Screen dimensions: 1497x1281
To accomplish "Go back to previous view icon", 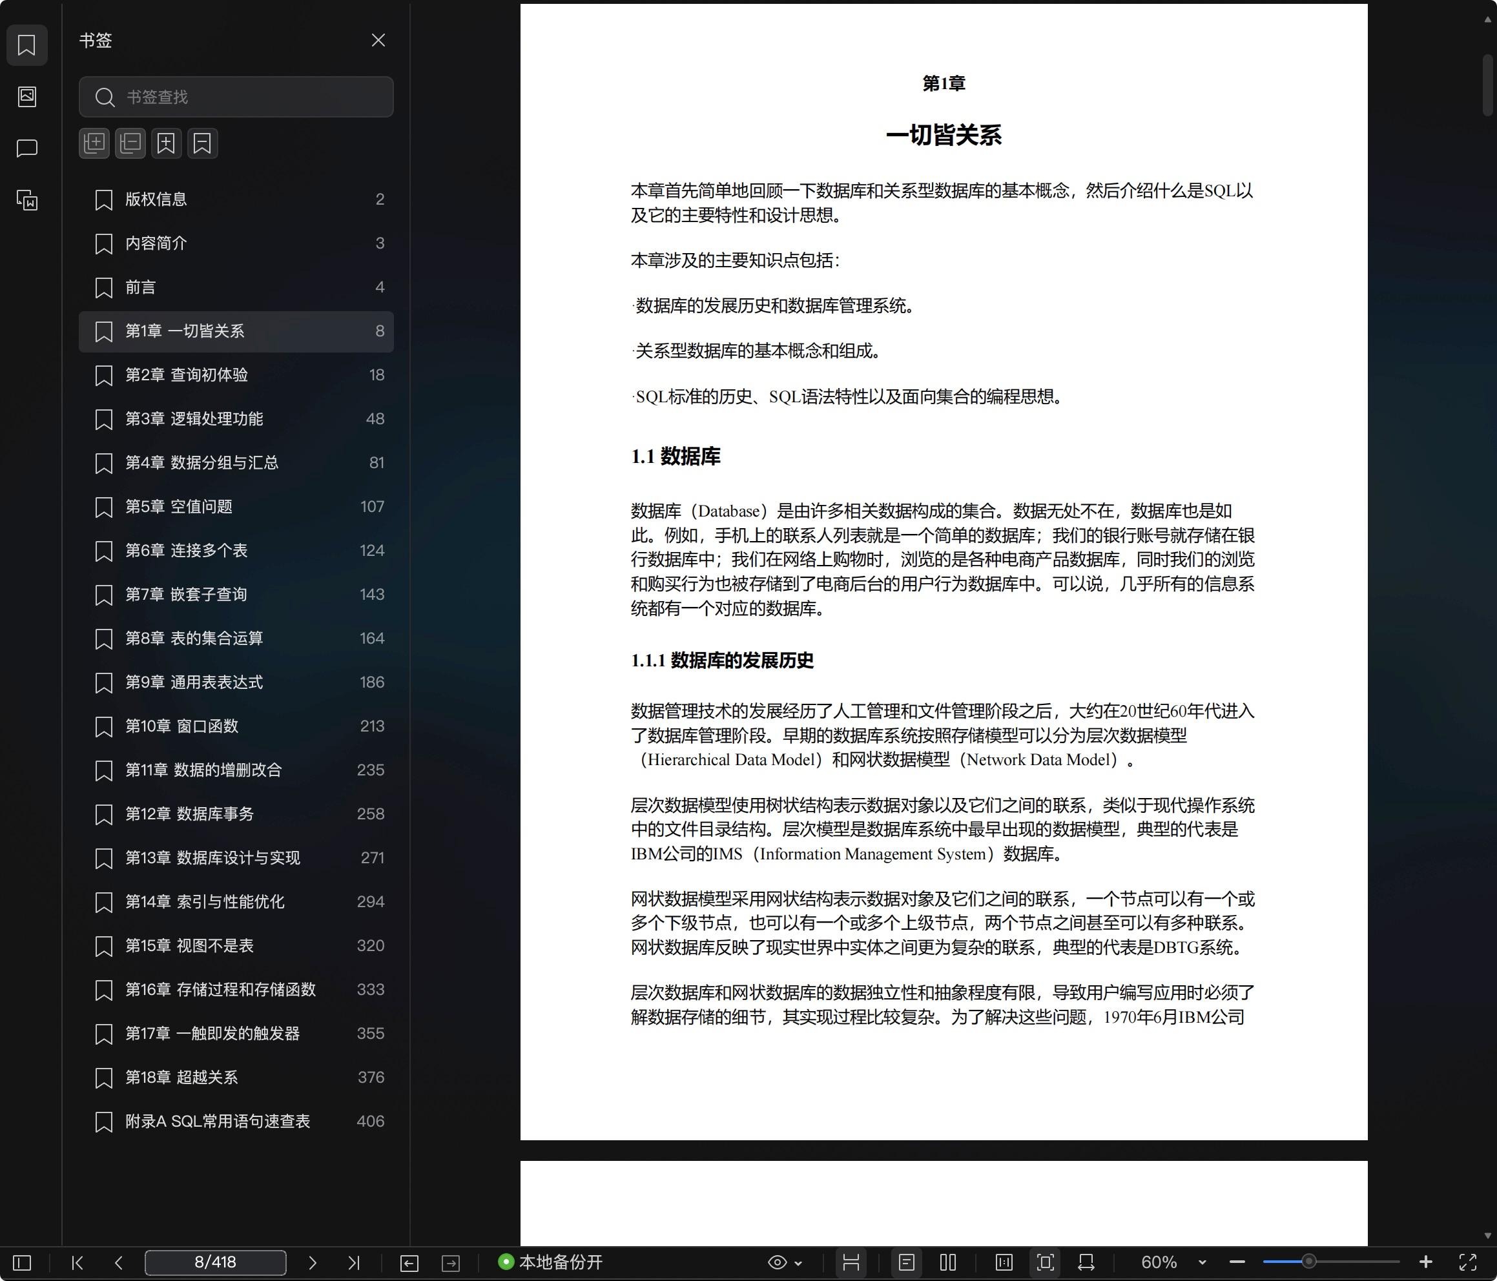I will click(x=409, y=1262).
